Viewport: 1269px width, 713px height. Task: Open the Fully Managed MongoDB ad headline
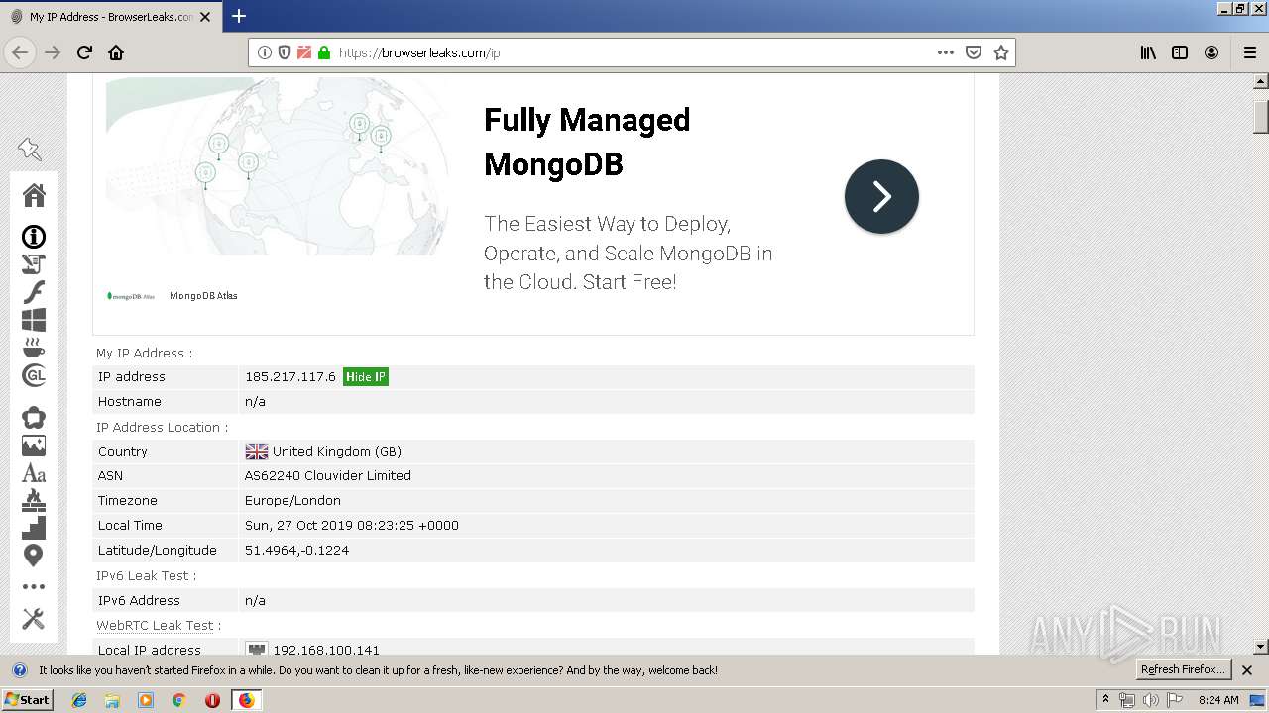pos(587,141)
